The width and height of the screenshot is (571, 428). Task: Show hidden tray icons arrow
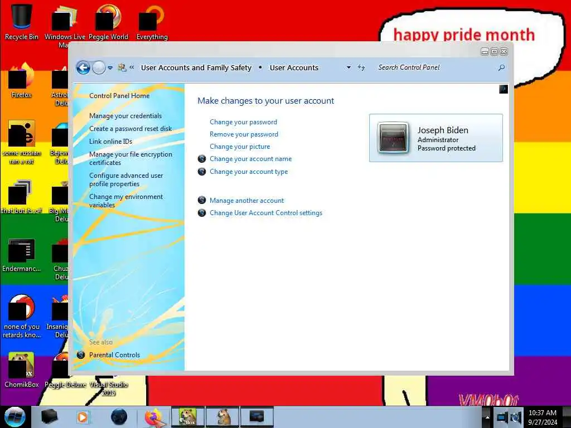pos(487,417)
